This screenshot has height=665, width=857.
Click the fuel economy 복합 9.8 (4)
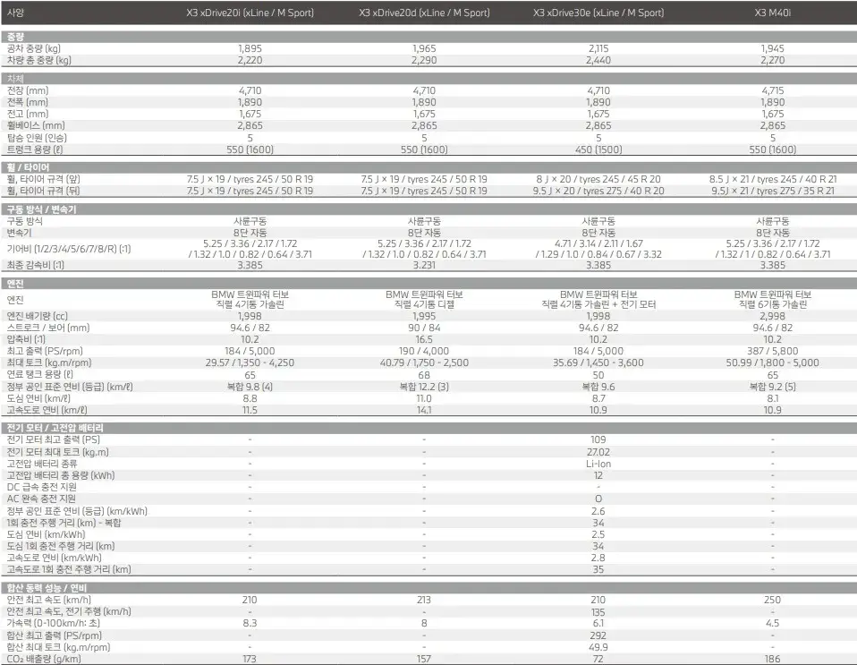point(250,387)
